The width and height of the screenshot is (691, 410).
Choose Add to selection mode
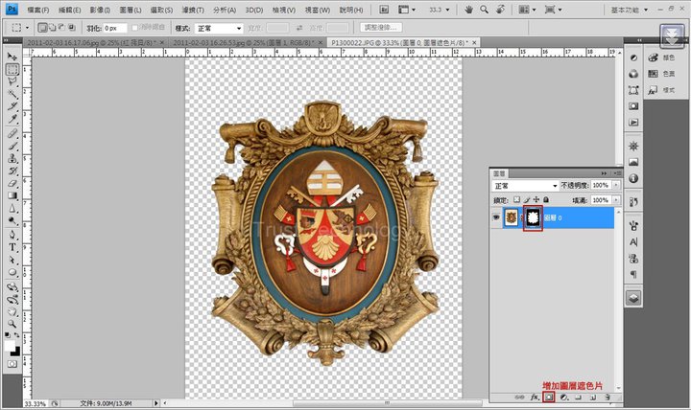coord(52,28)
